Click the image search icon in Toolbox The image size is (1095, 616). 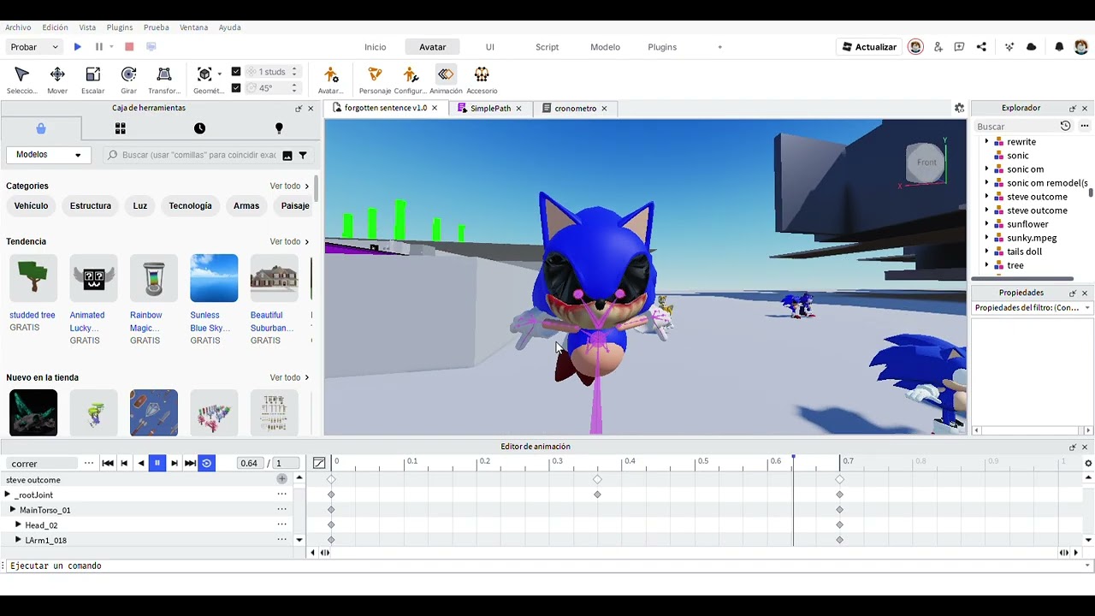point(287,155)
